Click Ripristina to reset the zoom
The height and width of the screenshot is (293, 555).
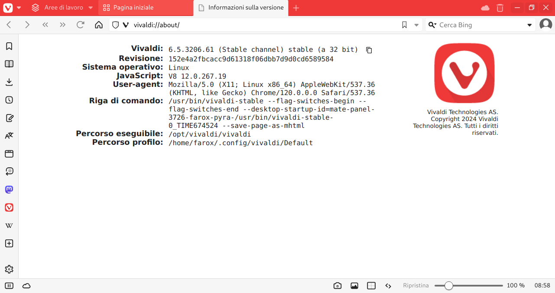[415, 286]
